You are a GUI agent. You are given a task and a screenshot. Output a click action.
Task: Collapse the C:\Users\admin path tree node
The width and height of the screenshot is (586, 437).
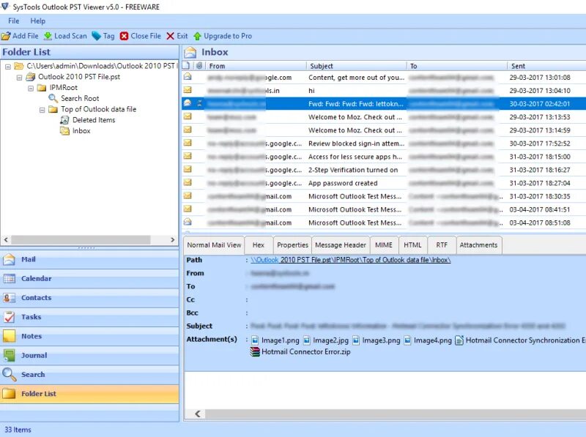[7, 67]
